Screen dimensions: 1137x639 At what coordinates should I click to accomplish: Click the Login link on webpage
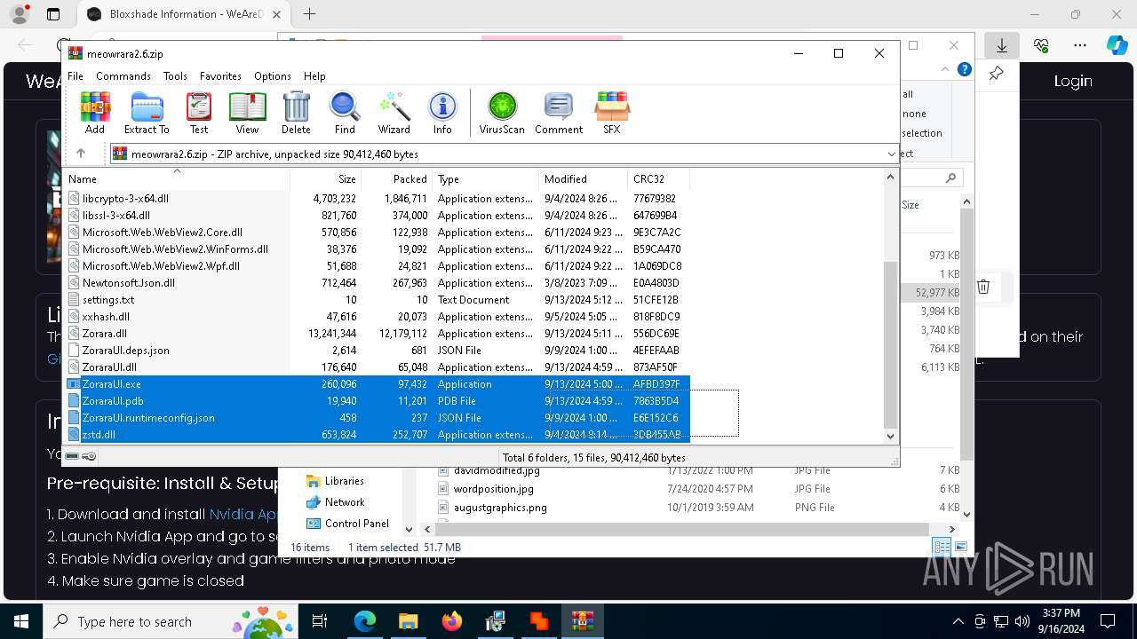(x=1073, y=81)
